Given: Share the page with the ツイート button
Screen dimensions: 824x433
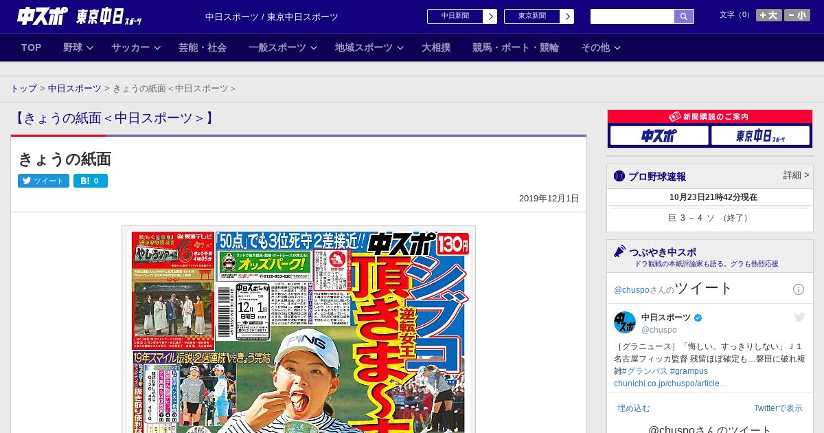Looking at the screenshot, I should (x=43, y=181).
